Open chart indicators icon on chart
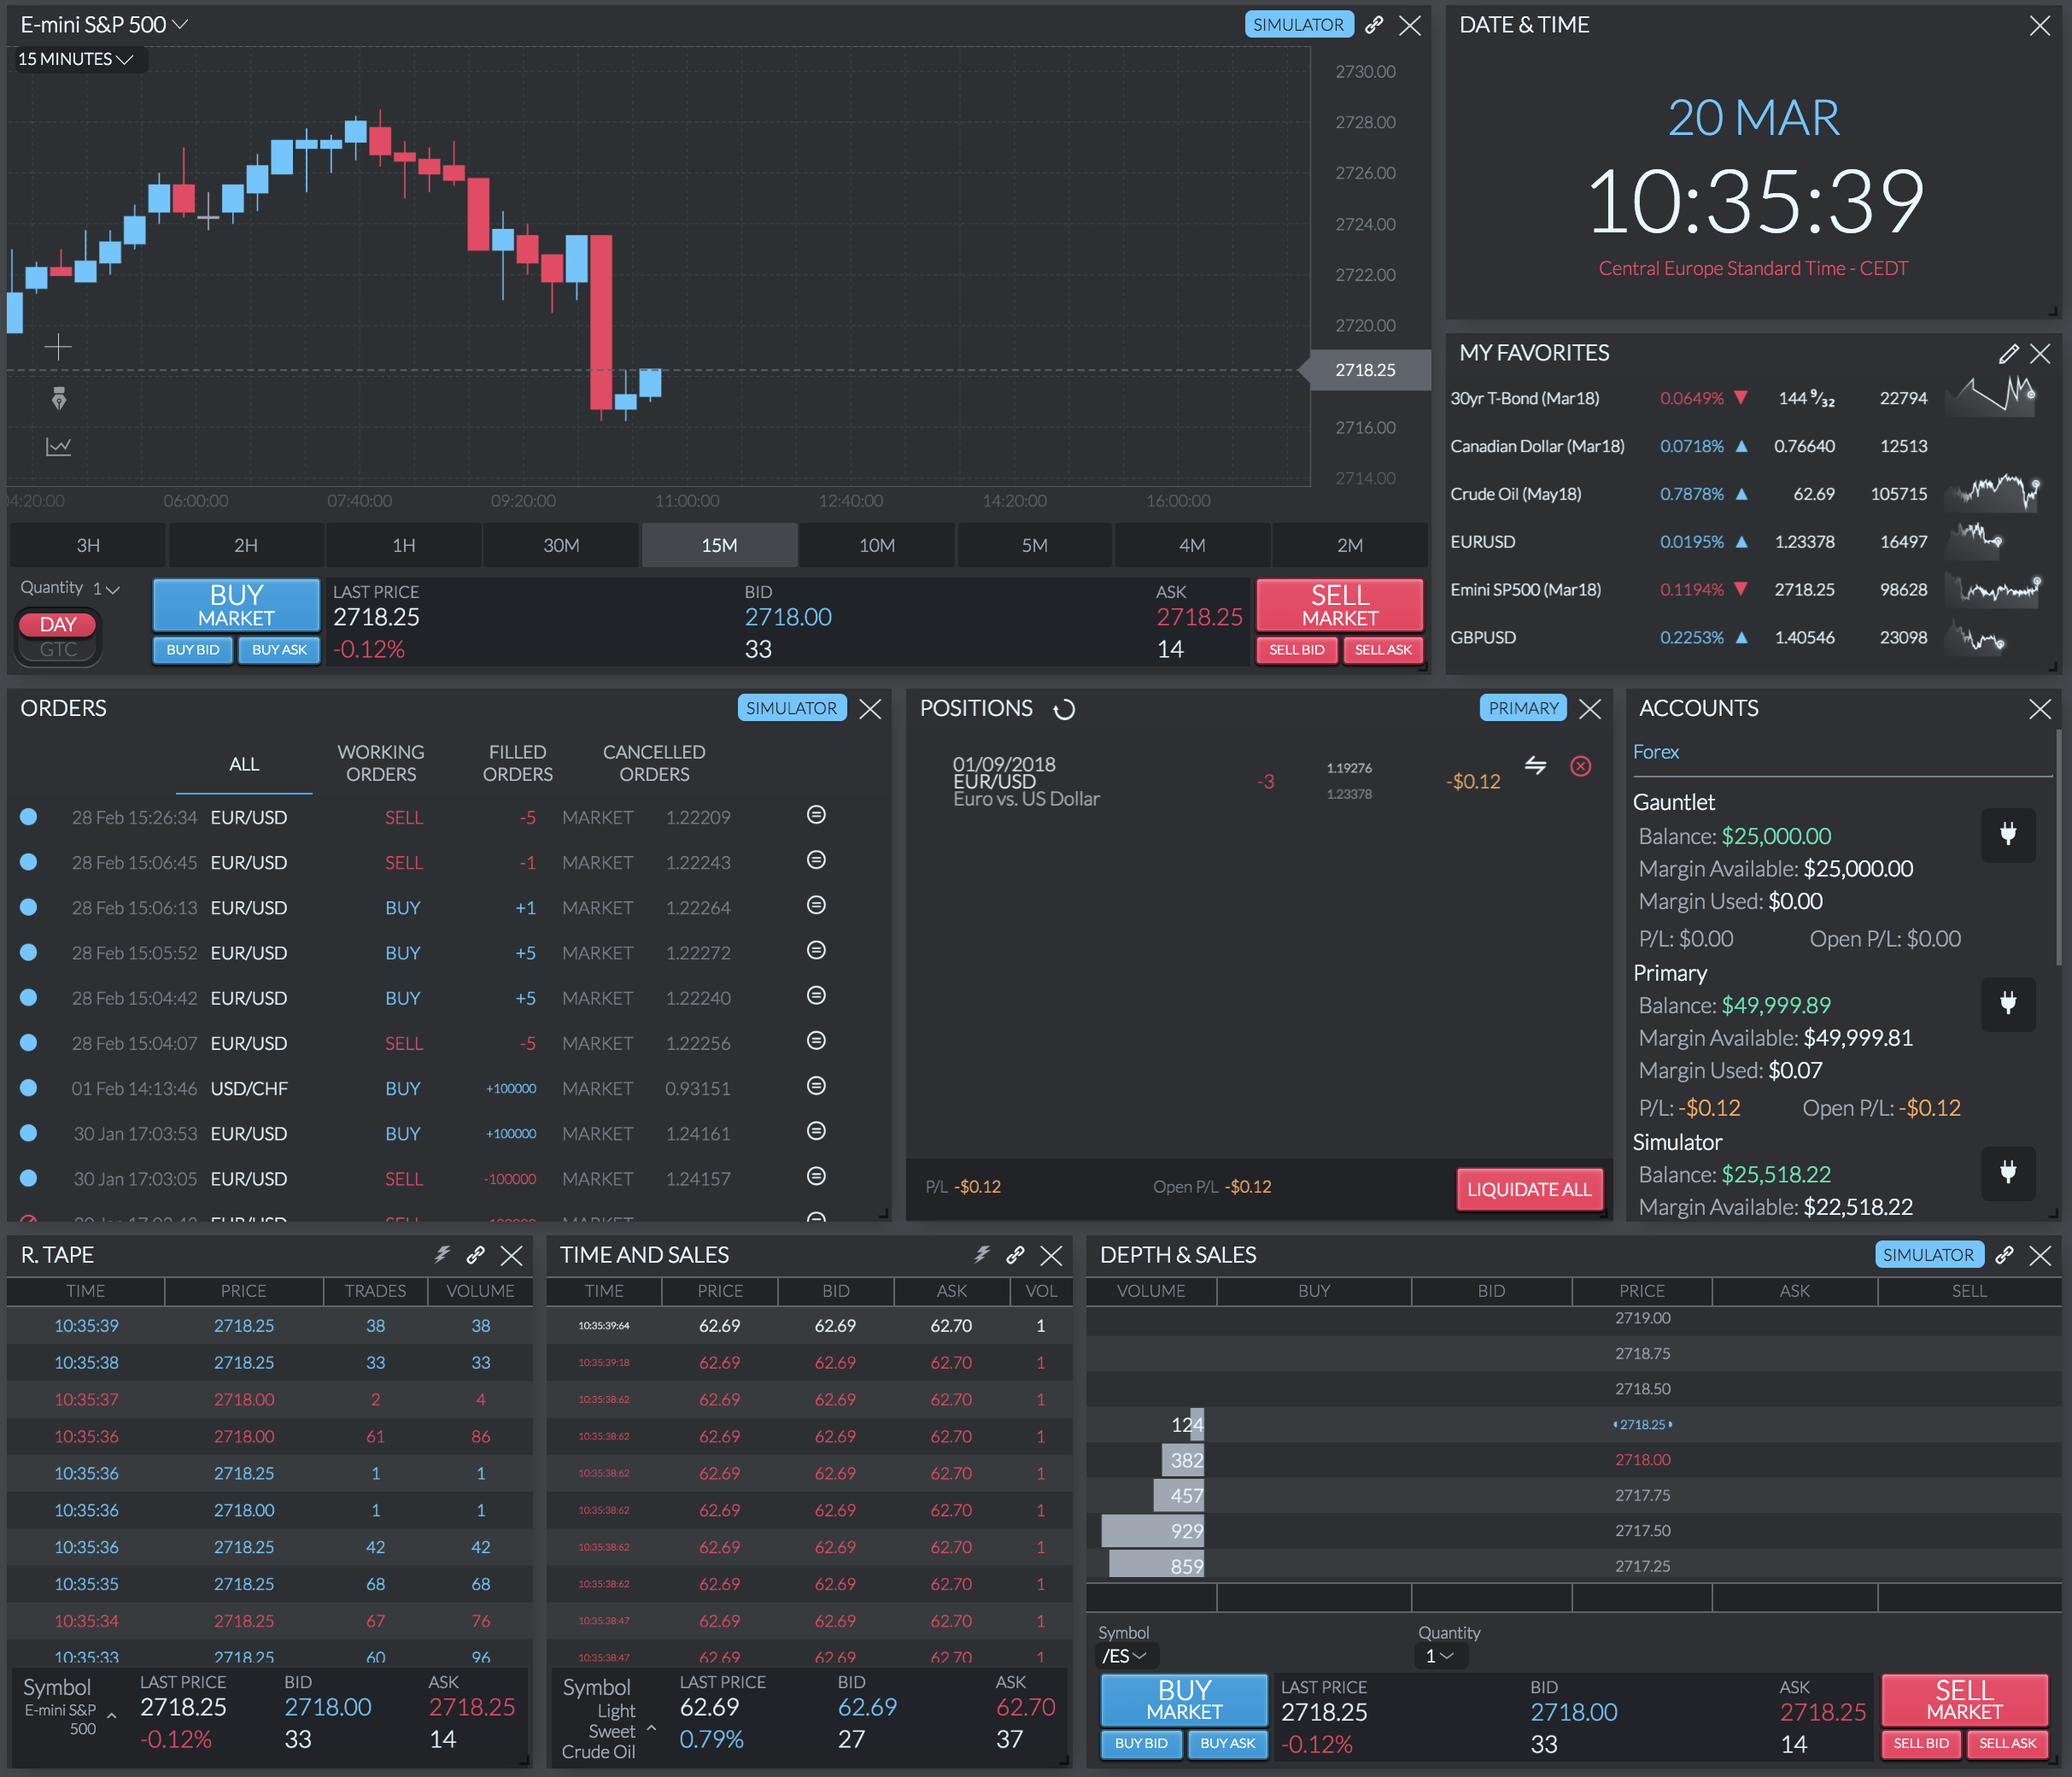 pos(58,446)
